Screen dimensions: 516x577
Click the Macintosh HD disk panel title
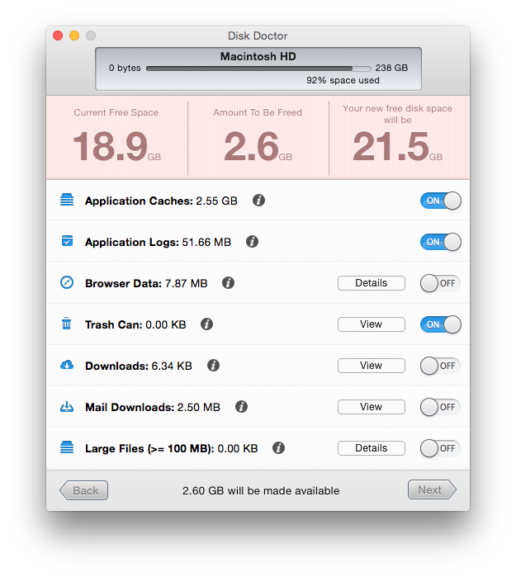[x=258, y=56]
